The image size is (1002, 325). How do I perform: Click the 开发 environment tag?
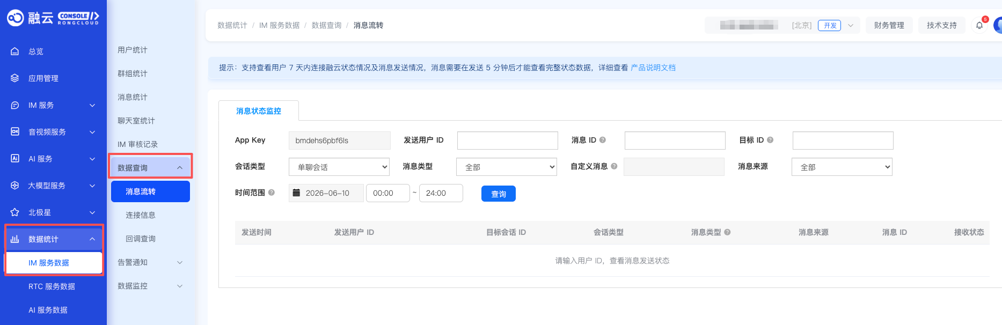point(830,25)
